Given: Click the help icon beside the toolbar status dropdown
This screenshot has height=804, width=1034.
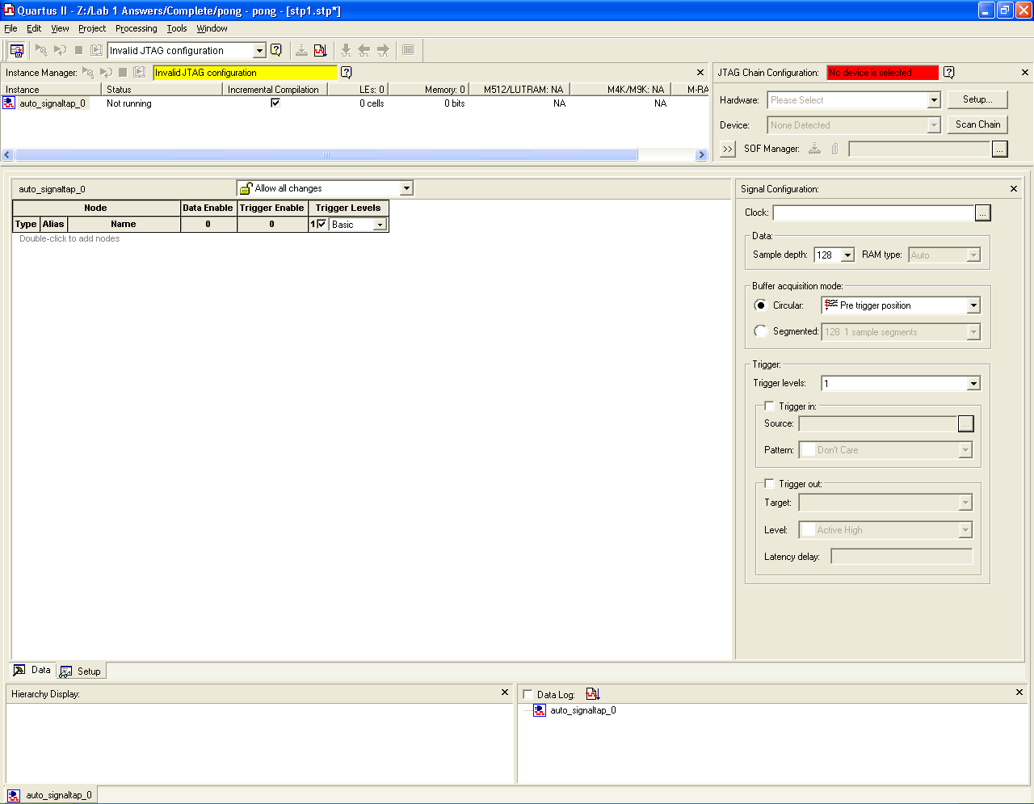Looking at the screenshot, I should click(x=276, y=50).
